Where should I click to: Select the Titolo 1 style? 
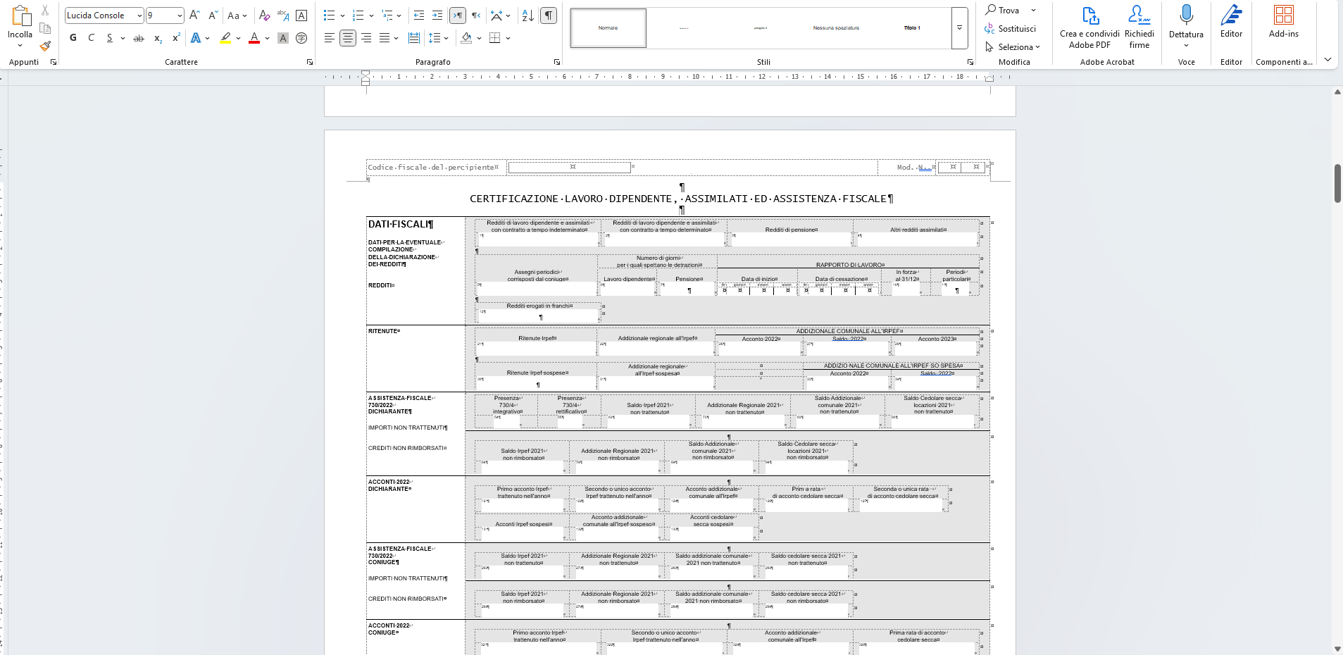click(912, 28)
